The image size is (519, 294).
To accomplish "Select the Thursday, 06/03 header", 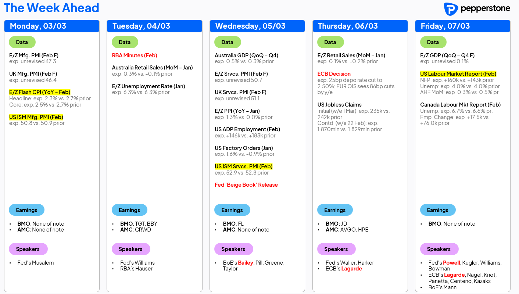I will 360,26.
